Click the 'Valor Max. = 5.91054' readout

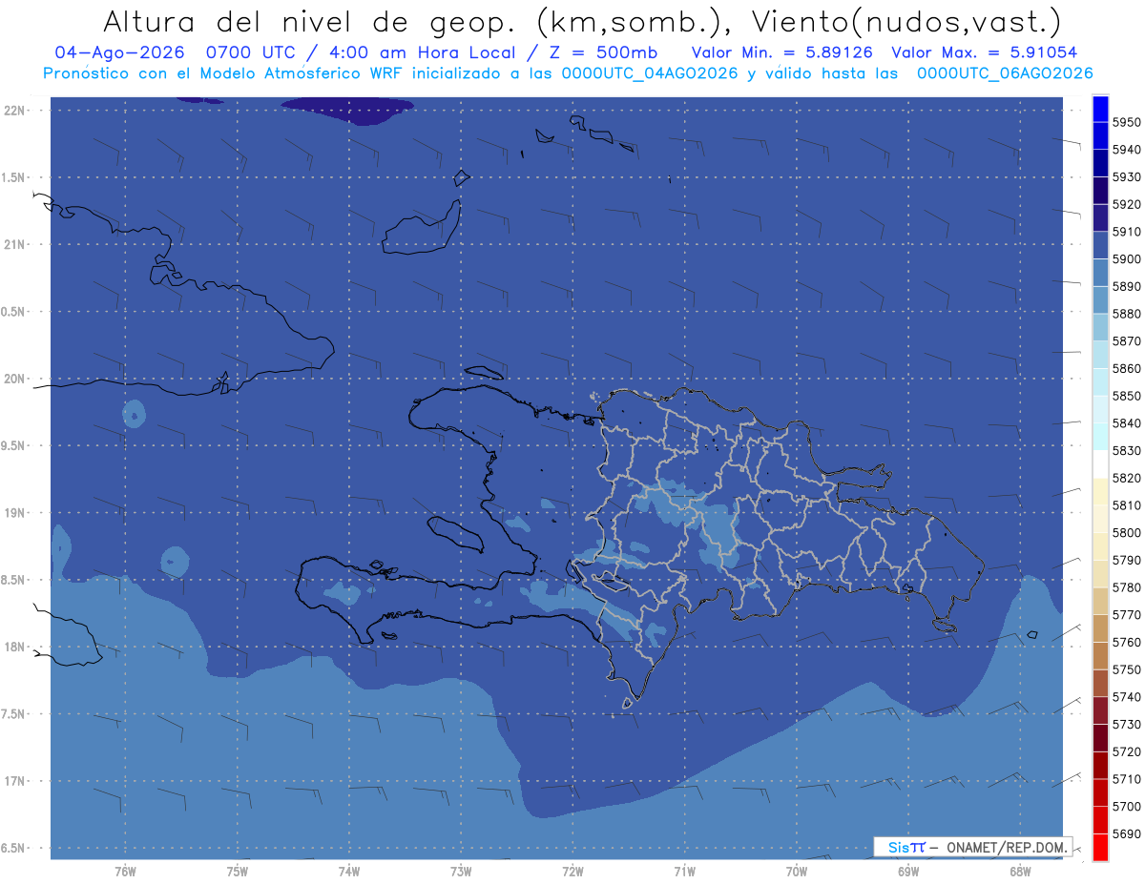click(984, 52)
